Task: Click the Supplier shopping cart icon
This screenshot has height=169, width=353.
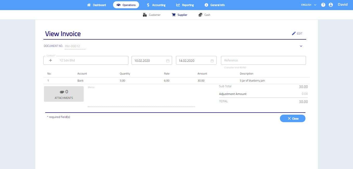Action: 174,15
